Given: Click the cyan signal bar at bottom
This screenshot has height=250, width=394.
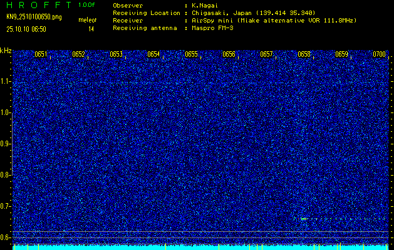Looking at the screenshot, I should [x=200, y=247].
